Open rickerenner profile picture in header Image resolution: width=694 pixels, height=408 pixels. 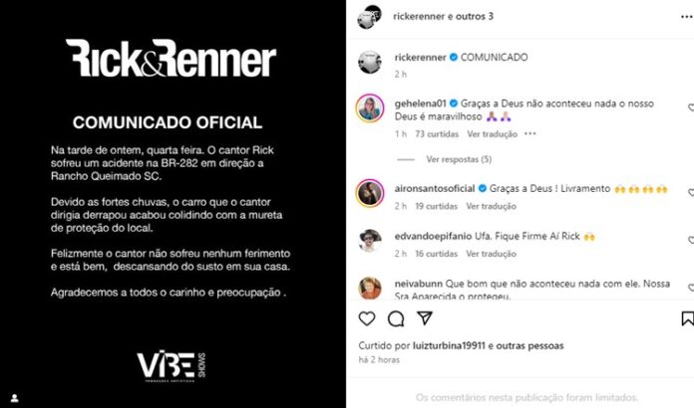tap(370, 17)
